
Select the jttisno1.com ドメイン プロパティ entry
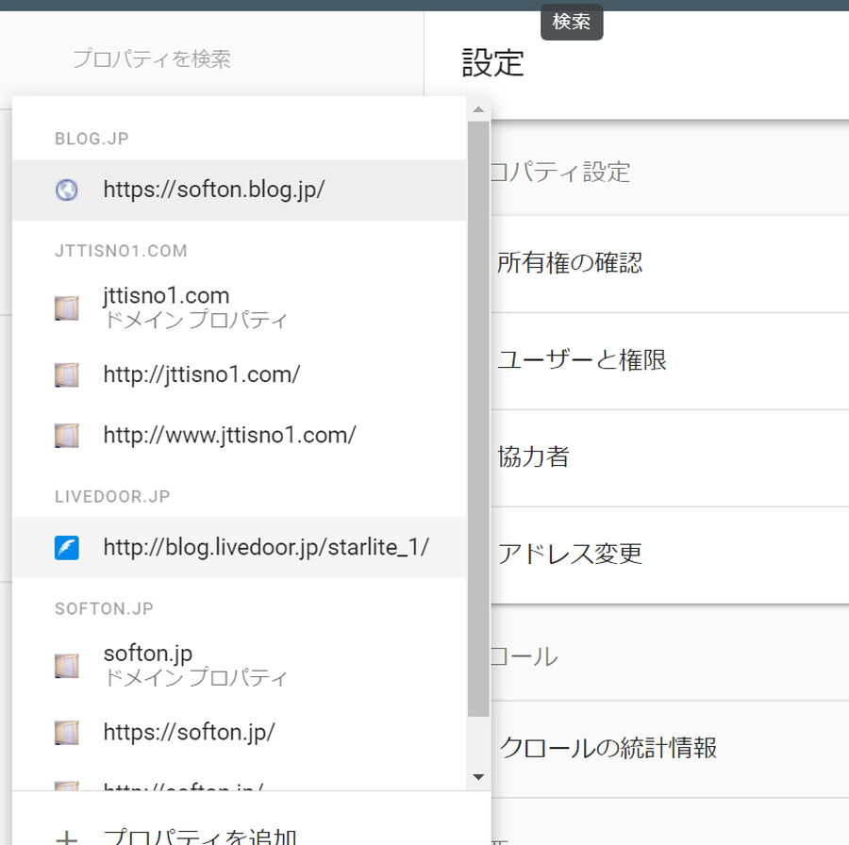[239, 308]
